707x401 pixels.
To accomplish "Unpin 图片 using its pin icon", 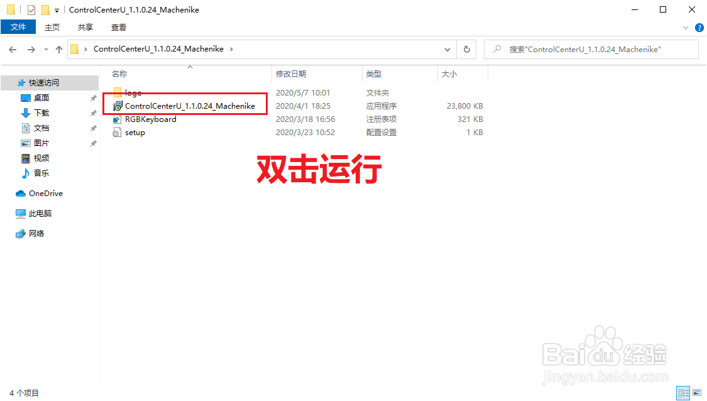I will point(94,143).
